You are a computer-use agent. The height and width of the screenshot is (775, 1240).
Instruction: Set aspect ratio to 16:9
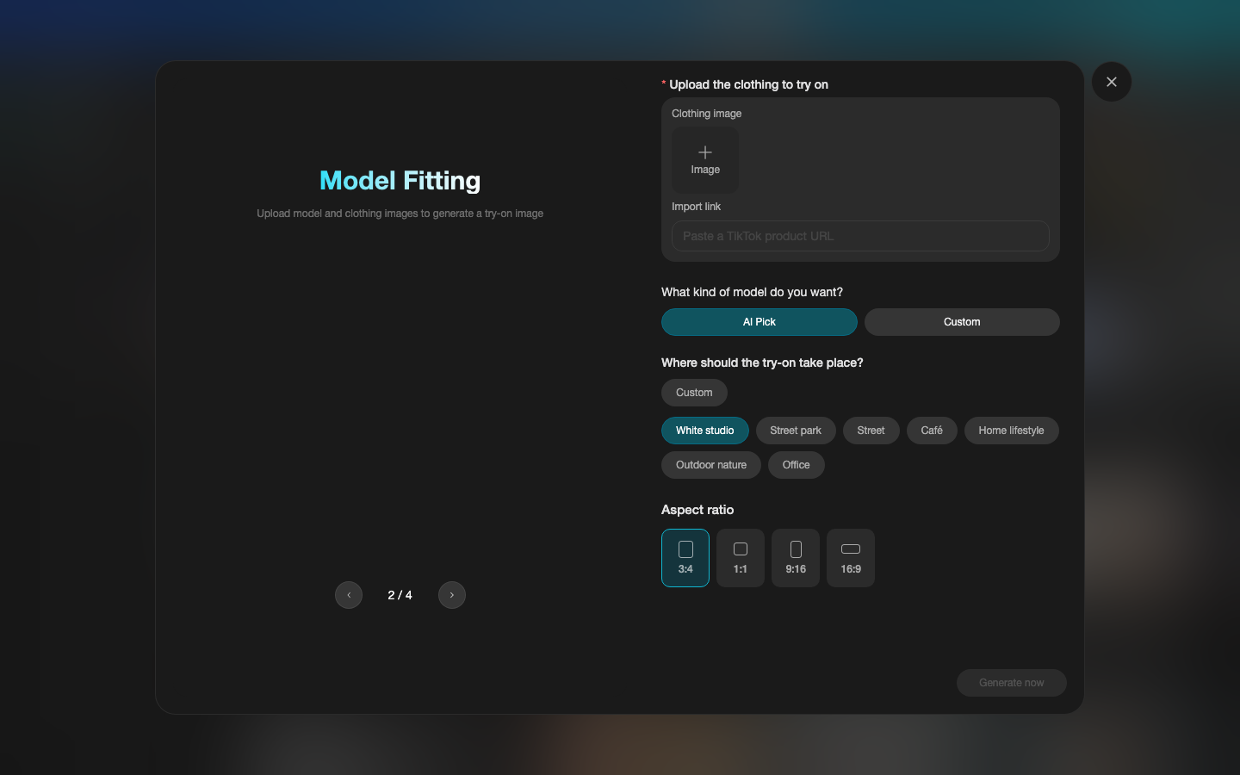click(x=851, y=558)
